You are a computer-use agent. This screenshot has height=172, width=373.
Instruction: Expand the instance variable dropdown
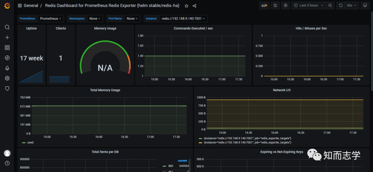pos(183,19)
